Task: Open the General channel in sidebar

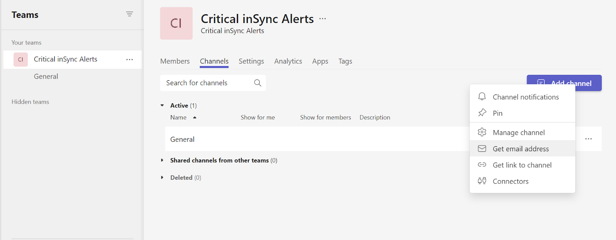Action: pos(46,76)
